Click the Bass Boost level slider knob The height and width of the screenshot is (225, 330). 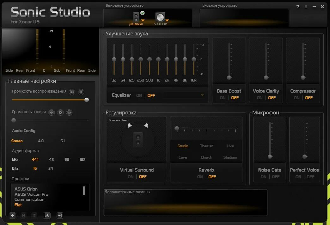click(229, 78)
